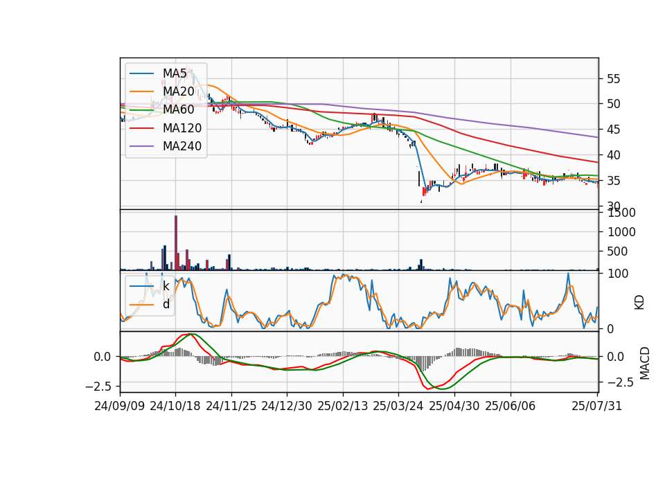665x478 pixels.
Task: Click the MA5 legend label
Action: [x=175, y=73]
